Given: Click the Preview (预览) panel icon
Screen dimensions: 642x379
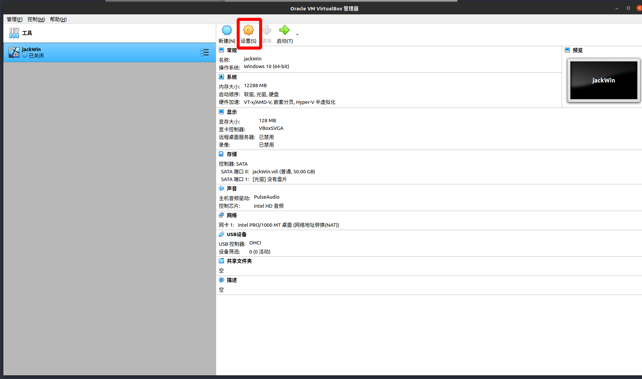Looking at the screenshot, I should click(567, 50).
